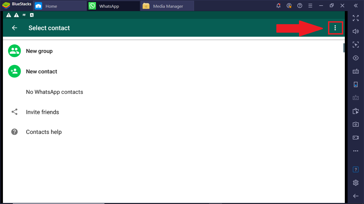This screenshot has height=204, width=364.
Task: Tap the New group green icon
Action: coord(14,51)
